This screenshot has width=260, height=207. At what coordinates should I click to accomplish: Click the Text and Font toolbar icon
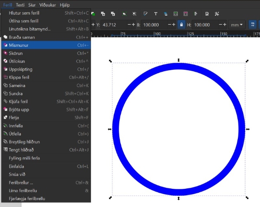pos(156,13)
